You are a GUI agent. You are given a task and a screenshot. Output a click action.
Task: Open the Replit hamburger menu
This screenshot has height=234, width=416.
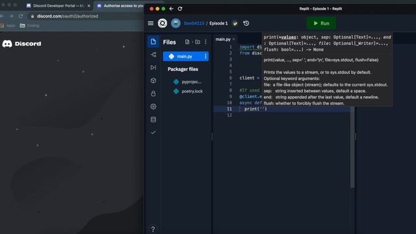click(151, 23)
